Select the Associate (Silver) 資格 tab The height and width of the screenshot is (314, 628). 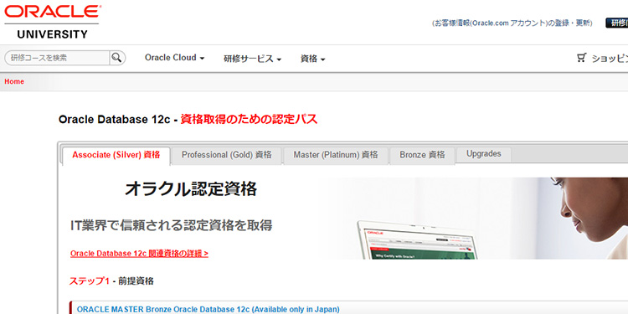(x=116, y=155)
